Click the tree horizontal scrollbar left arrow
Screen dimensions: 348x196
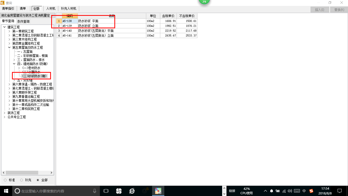4,173
